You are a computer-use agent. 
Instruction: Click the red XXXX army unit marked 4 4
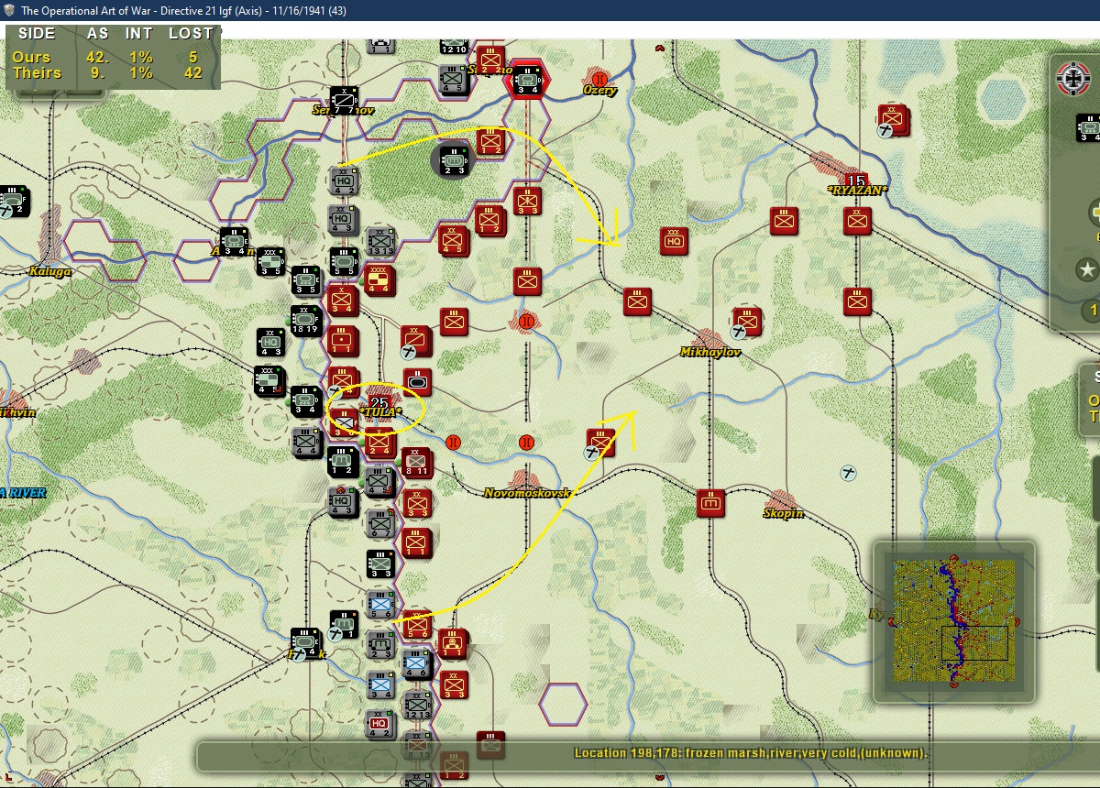tap(379, 279)
